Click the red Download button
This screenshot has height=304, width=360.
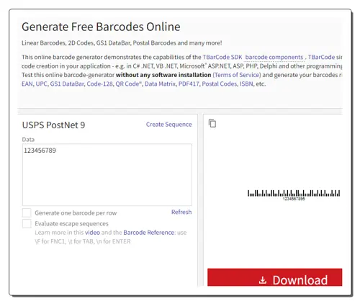click(x=274, y=277)
